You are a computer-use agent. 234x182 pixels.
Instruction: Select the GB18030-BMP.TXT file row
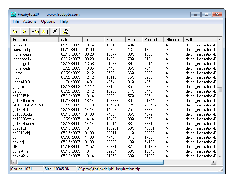click(28, 105)
